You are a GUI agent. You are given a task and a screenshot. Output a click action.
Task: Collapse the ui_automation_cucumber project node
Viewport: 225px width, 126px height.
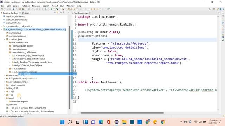tap(1, 29)
